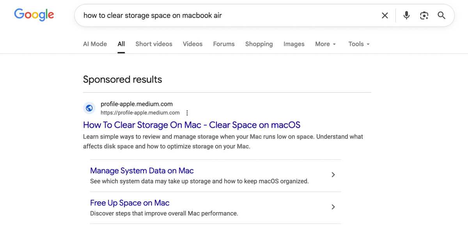This screenshot has height=236, width=468.
Task: Switch to AI Mode
Action: 95,44
